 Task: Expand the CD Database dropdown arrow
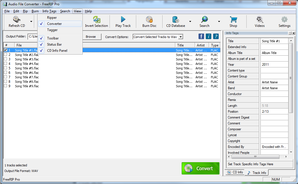click(x=190, y=22)
